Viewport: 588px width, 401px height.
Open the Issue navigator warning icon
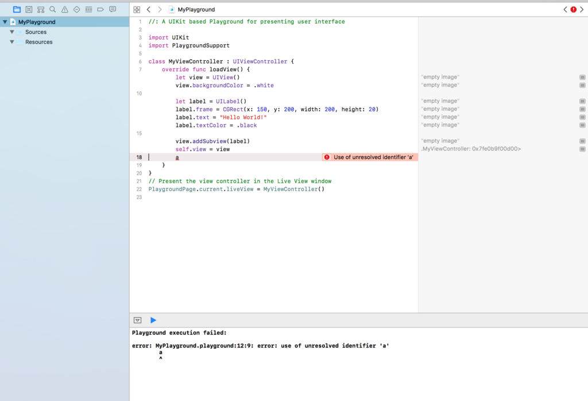tap(65, 9)
